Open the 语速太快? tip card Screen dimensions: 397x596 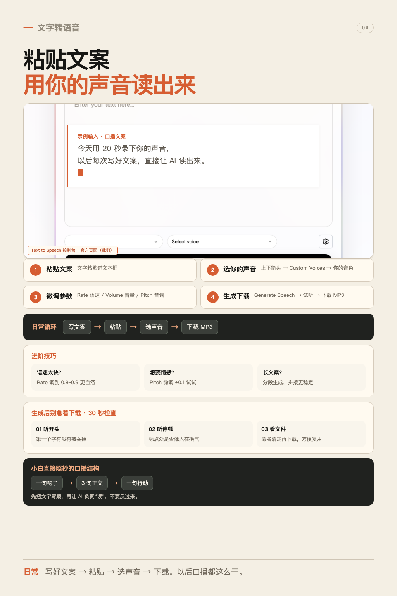coord(85,377)
